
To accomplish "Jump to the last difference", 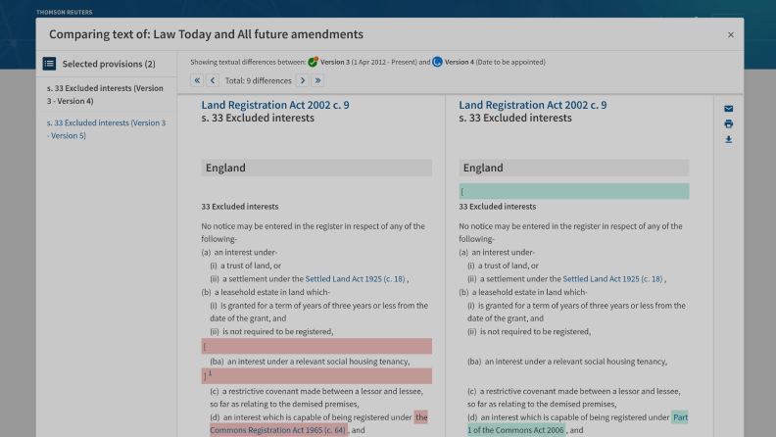I will 317,80.
